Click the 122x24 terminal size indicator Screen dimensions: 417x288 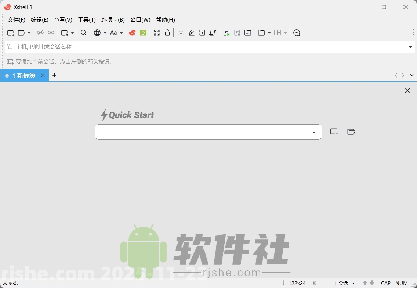[295, 283]
